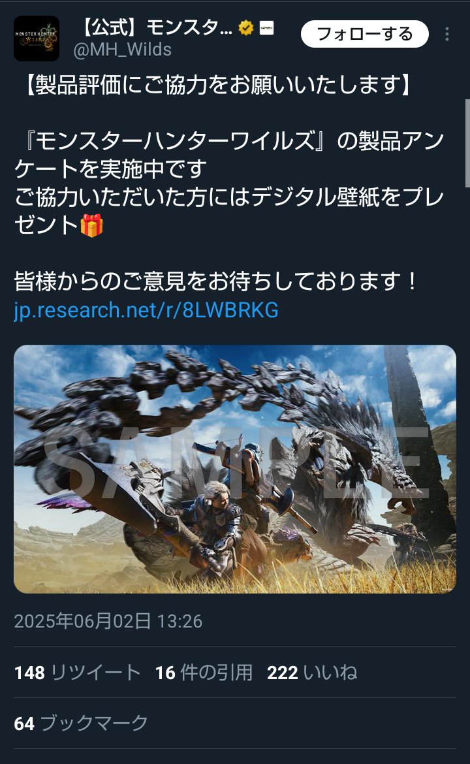
Task: Click the 【公式】モンスタ… account display name
Action: pos(155,28)
